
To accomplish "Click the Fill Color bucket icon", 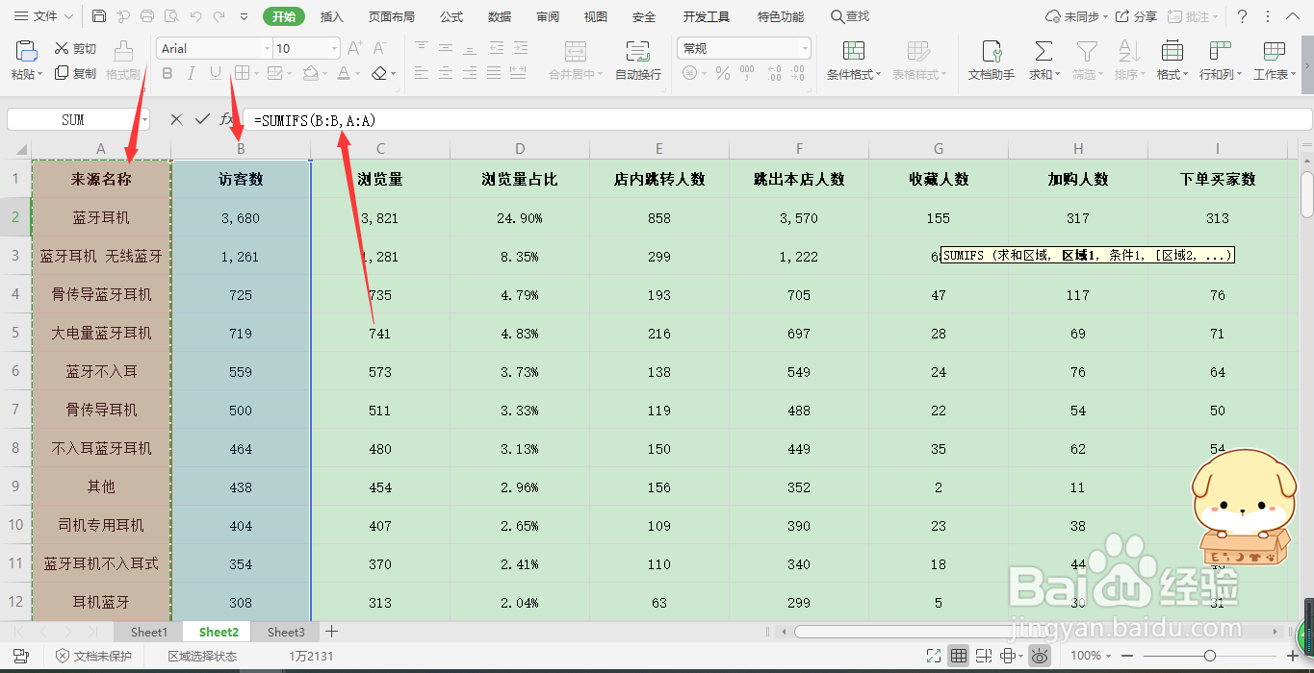I will click(x=310, y=73).
